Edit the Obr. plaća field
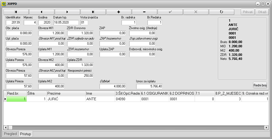The height and width of the screenshot is (139, 272). 19,33
